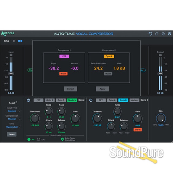This screenshot has height=173, width=173.
Task: Click Comp I Knee knob
Action: point(61,111)
